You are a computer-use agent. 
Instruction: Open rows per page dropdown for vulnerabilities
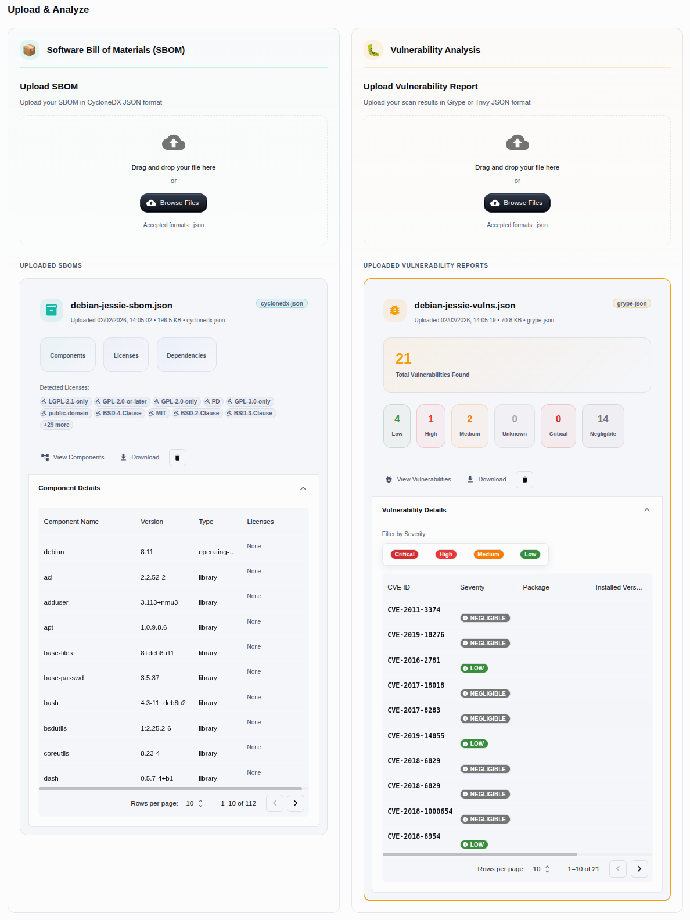coord(541,869)
